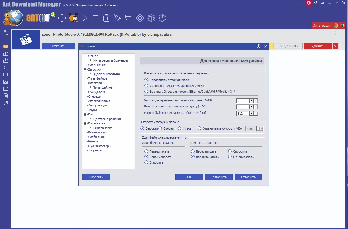Collapse the 'Видеозахват' tree node

coord(85,123)
